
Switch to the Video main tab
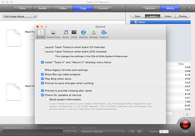tap(63, 8)
